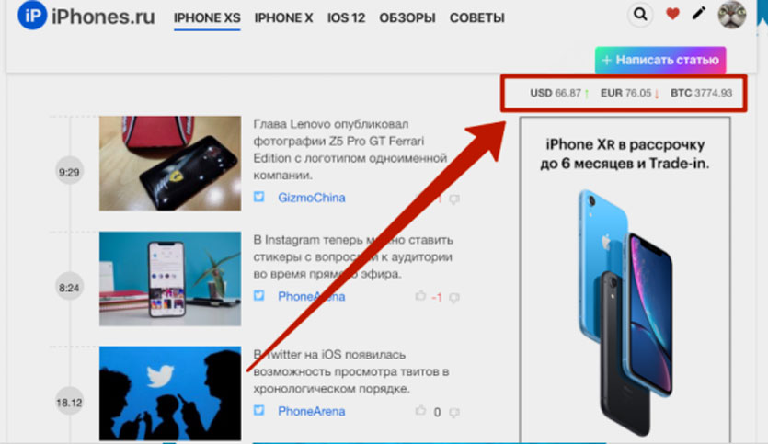
Task: Open the ОБЗОРЫ menu item
Action: (x=407, y=18)
